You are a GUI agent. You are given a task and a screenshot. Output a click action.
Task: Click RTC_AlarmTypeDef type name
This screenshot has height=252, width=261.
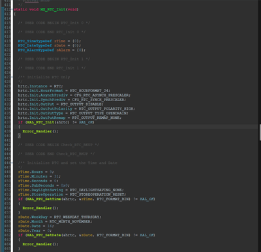36,50
